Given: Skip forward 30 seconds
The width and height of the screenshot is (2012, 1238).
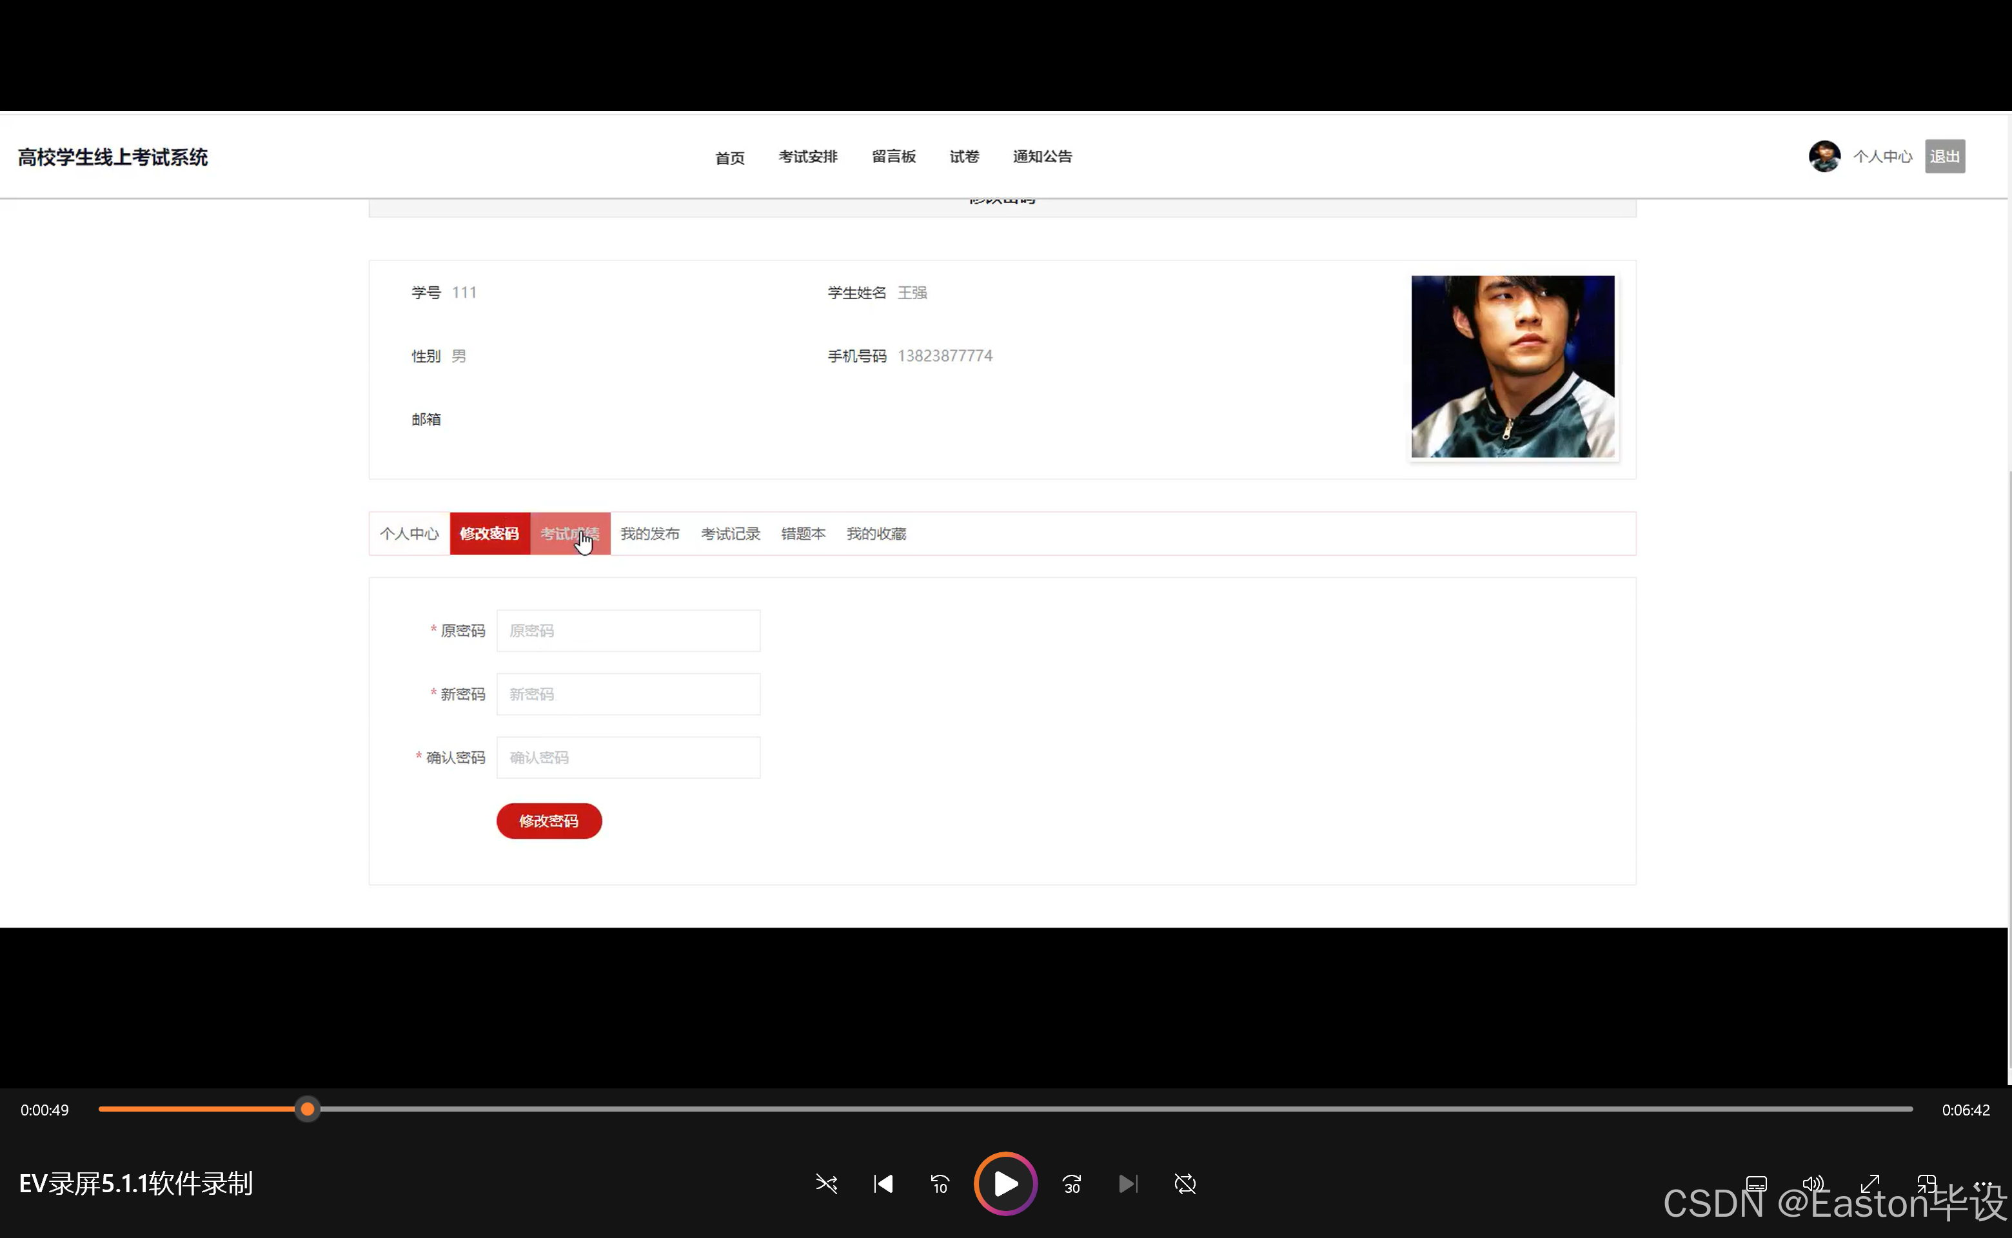Looking at the screenshot, I should 1071,1184.
